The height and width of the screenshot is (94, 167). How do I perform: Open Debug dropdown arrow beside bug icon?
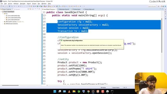point(35,6)
